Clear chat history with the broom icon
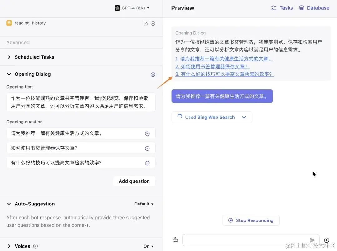 click(x=175, y=240)
